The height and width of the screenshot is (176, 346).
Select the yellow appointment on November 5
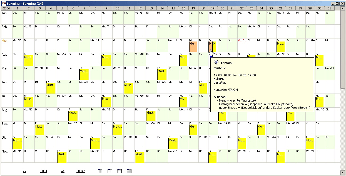62,157
